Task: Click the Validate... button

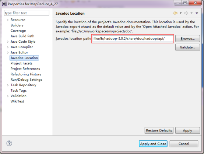Action: point(187,47)
